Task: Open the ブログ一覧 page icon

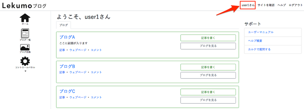Action: pos(25,33)
